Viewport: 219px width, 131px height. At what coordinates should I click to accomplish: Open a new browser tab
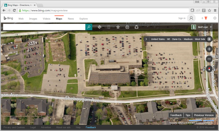click(x=40, y=5)
